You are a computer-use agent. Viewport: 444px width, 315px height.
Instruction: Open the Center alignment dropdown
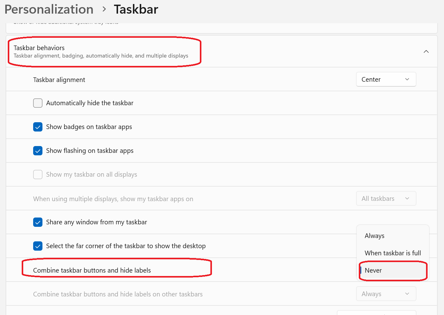pyautogui.click(x=386, y=80)
